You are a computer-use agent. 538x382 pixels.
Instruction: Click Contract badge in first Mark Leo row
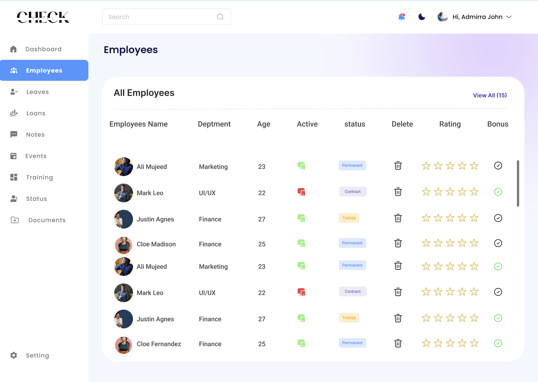353,192
